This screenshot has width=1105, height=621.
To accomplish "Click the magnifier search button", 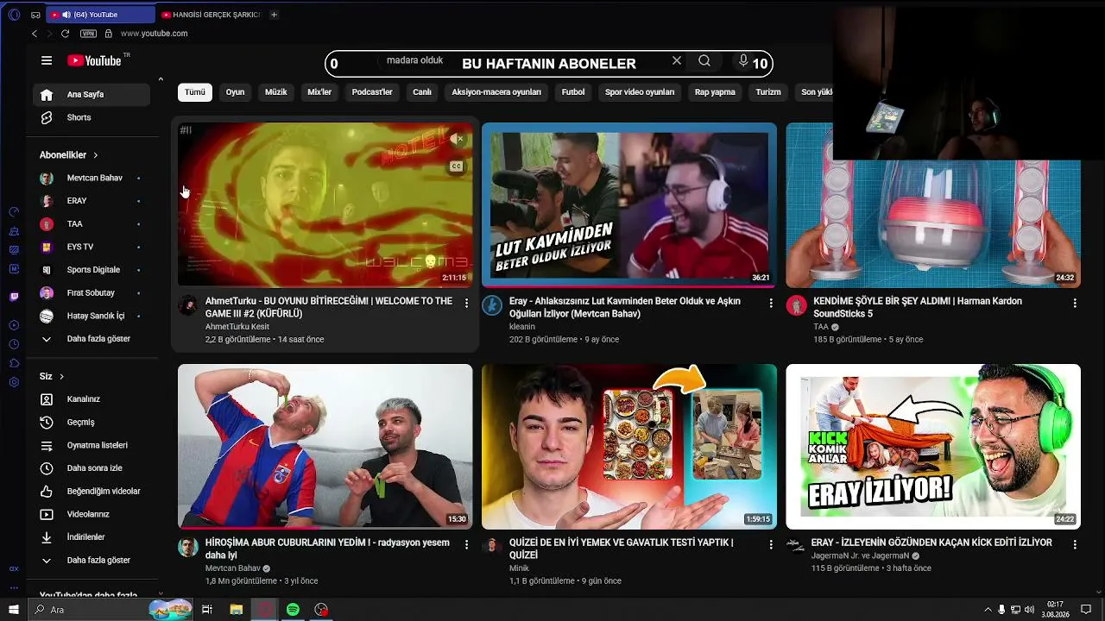I will click(x=704, y=60).
